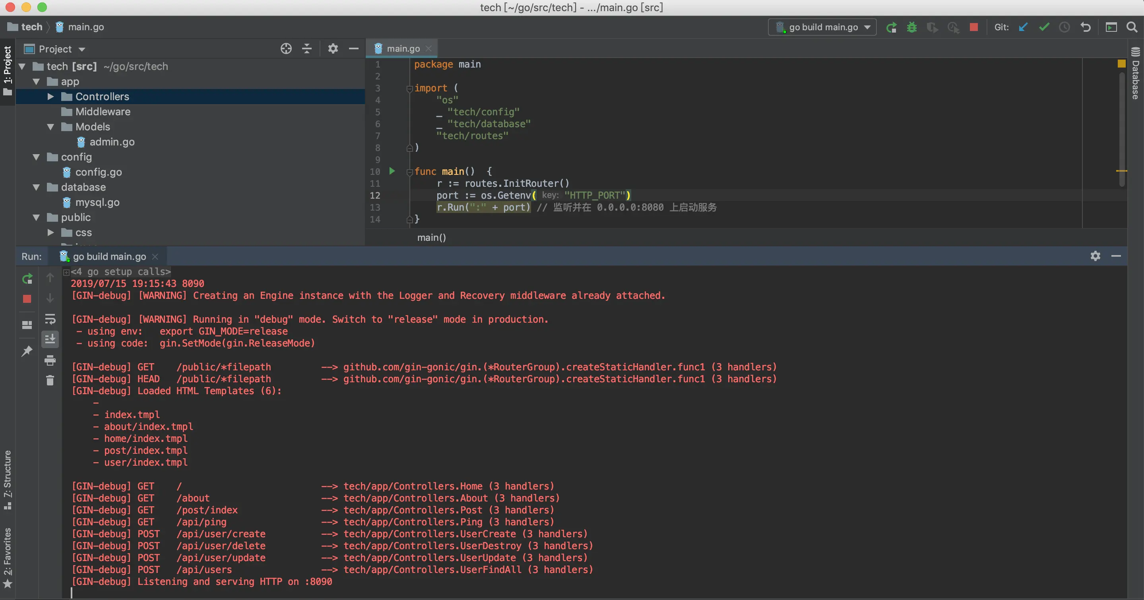Collapse the Models folder

coord(50,127)
